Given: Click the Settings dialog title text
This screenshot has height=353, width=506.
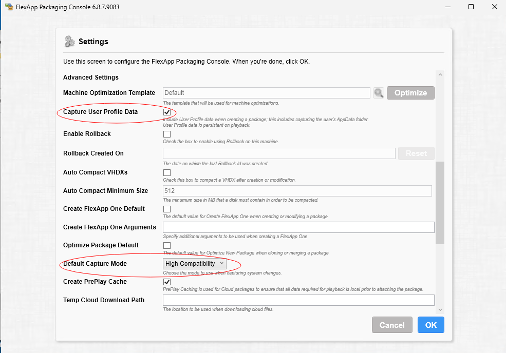Looking at the screenshot, I should point(93,42).
